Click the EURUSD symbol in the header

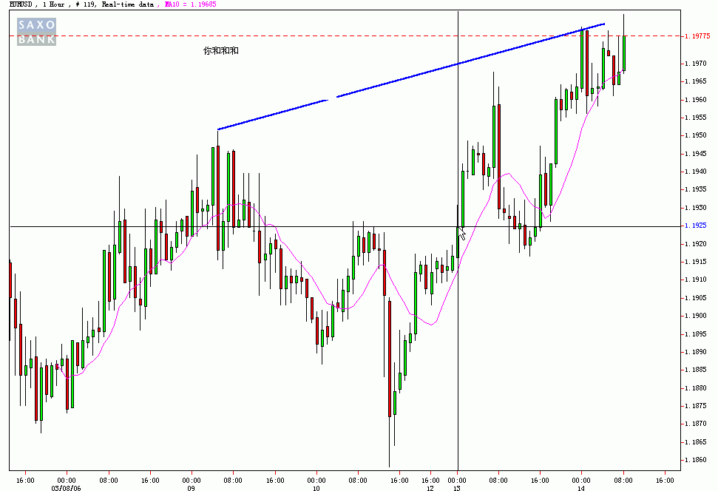coord(21,4)
